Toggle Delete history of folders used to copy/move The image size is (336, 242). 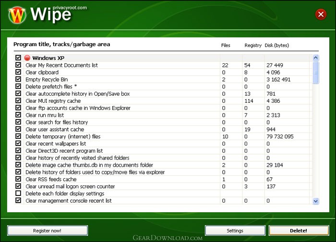(x=18, y=172)
